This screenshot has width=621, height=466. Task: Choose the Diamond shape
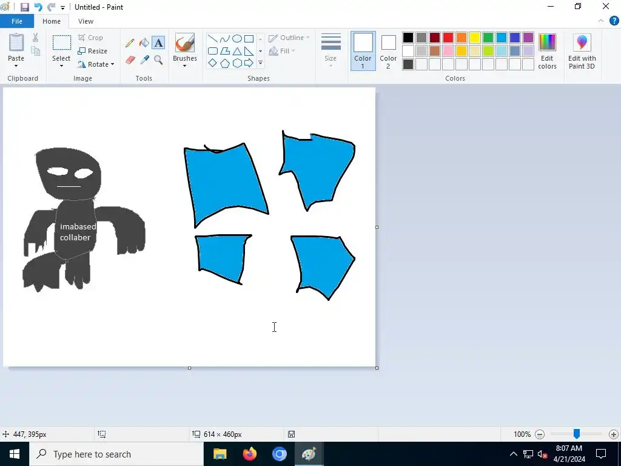coord(213,63)
